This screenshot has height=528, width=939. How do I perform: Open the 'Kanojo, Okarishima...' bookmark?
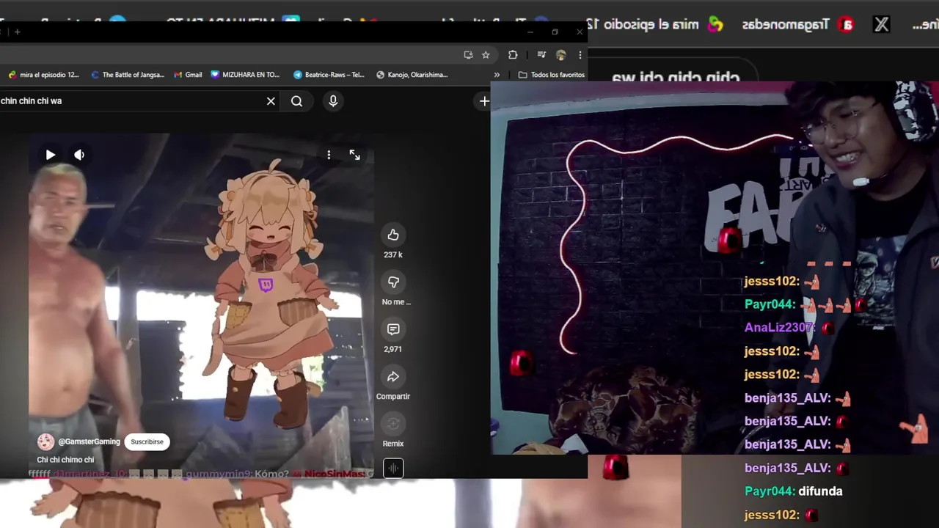(412, 75)
